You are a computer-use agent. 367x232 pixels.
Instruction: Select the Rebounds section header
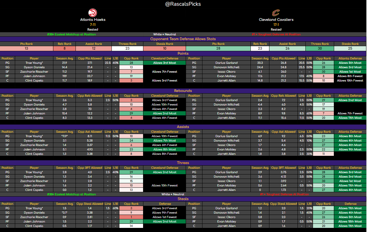point(183,91)
